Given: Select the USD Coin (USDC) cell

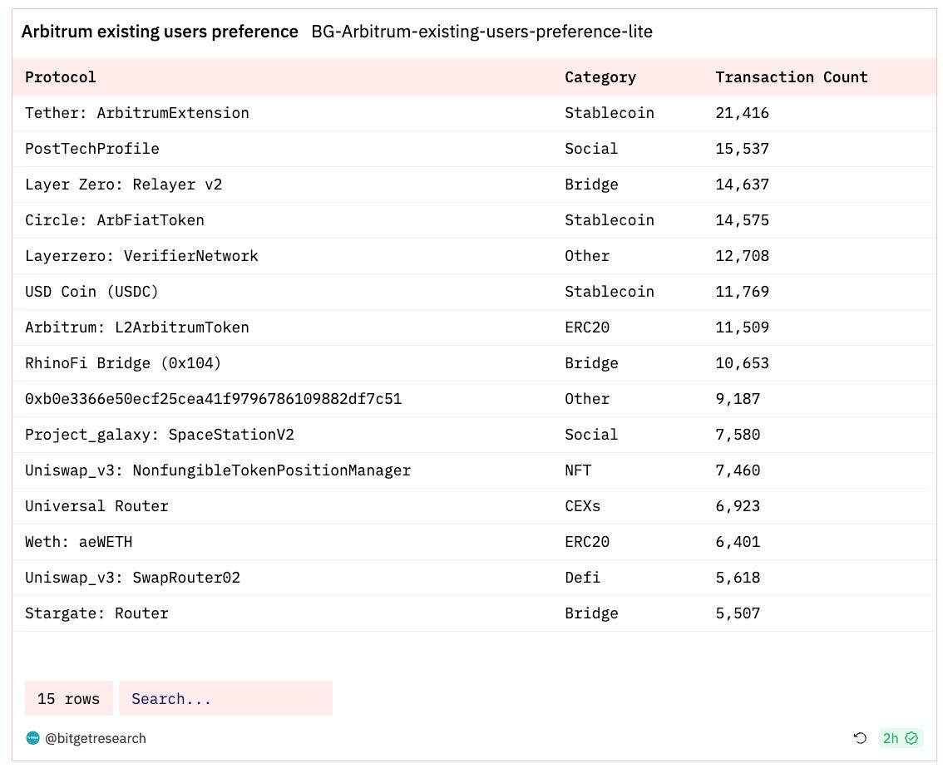Looking at the screenshot, I should pos(91,292).
